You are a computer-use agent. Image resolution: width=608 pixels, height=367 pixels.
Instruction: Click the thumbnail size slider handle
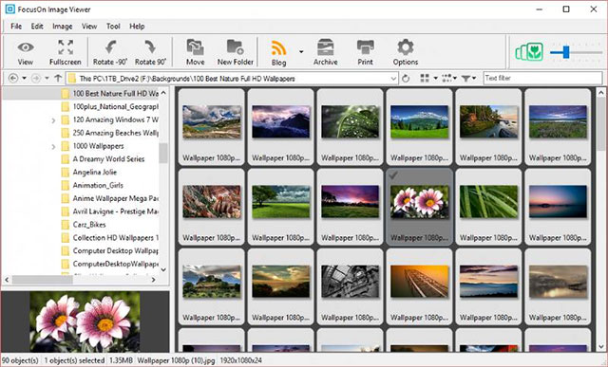pyautogui.click(x=566, y=51)
